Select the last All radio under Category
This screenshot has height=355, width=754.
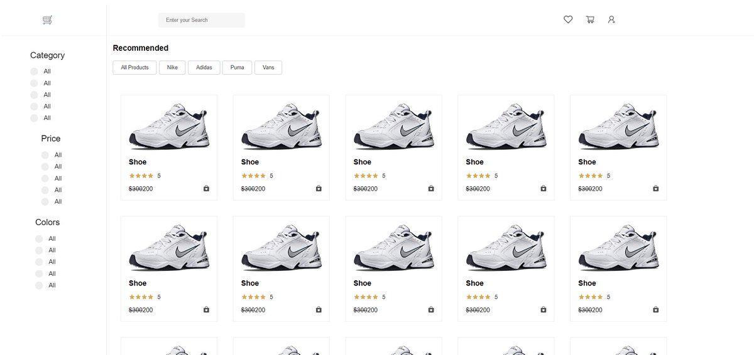34,118
